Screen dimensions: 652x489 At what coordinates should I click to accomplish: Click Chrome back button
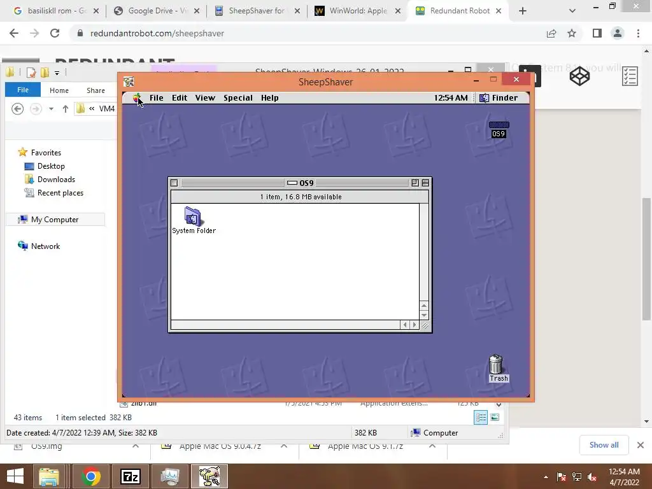point(14,33)
